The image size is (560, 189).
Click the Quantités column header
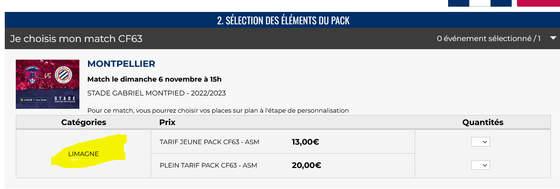pos(483,122)
